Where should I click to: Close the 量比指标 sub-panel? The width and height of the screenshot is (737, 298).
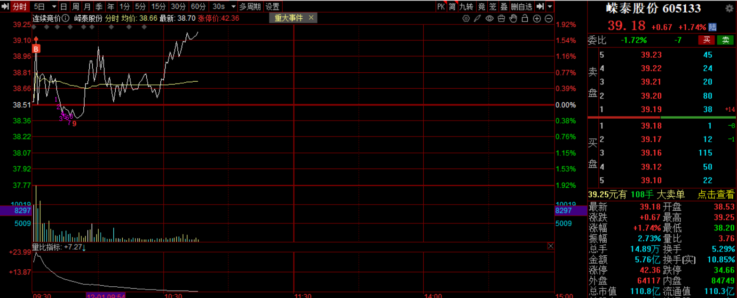tap(551, 246)
